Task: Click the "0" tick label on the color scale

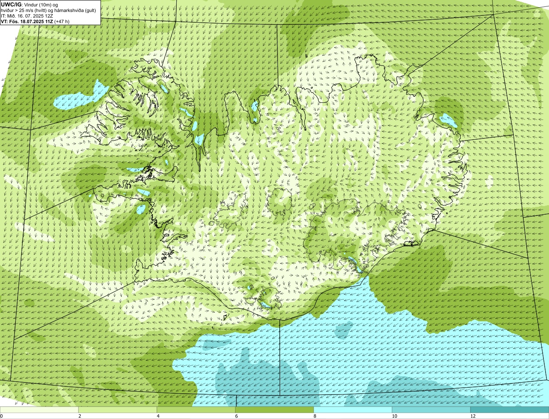Action: [x=1, y=416]
